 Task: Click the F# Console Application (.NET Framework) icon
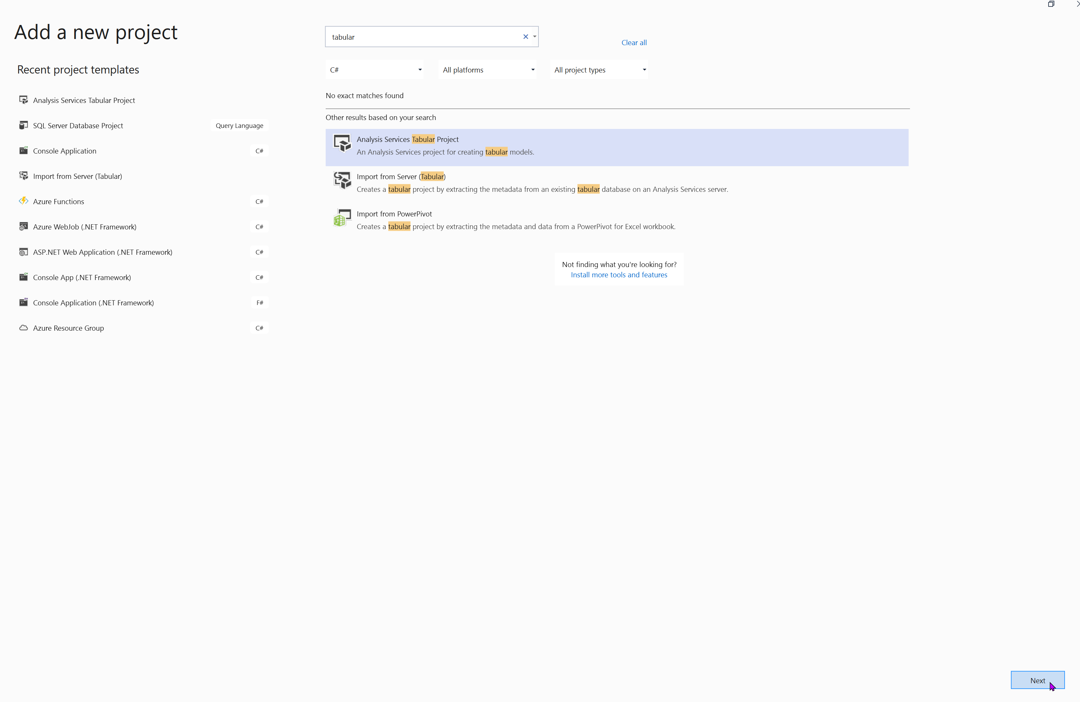point(24,303)
